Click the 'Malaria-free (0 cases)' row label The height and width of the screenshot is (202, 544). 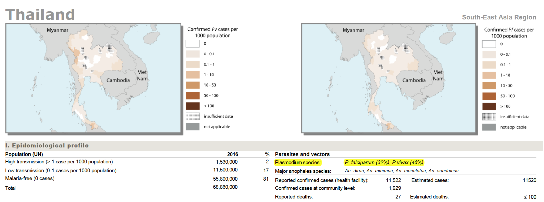click(30, 179)
